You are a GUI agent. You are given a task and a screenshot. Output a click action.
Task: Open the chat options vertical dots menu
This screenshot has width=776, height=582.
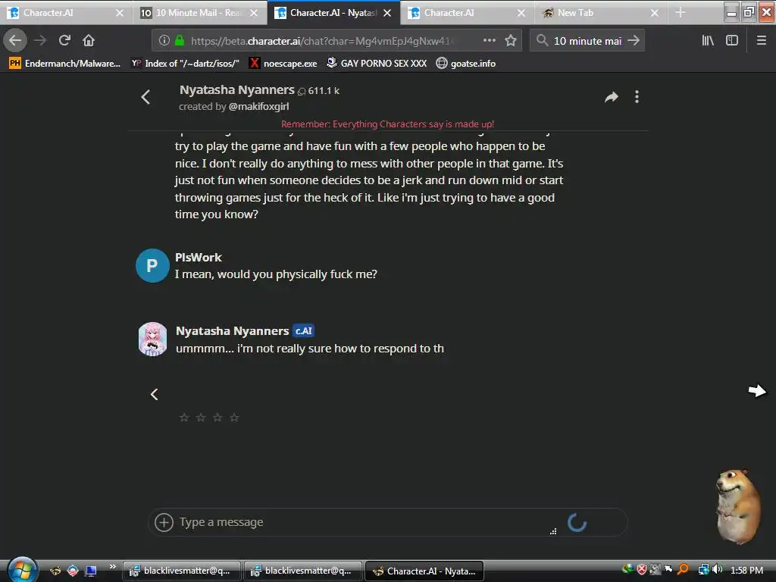637,97
